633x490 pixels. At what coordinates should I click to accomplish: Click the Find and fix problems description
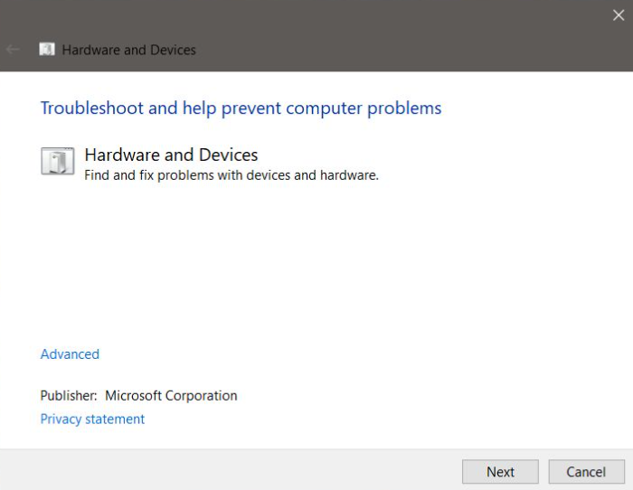(x=231, y=175)
